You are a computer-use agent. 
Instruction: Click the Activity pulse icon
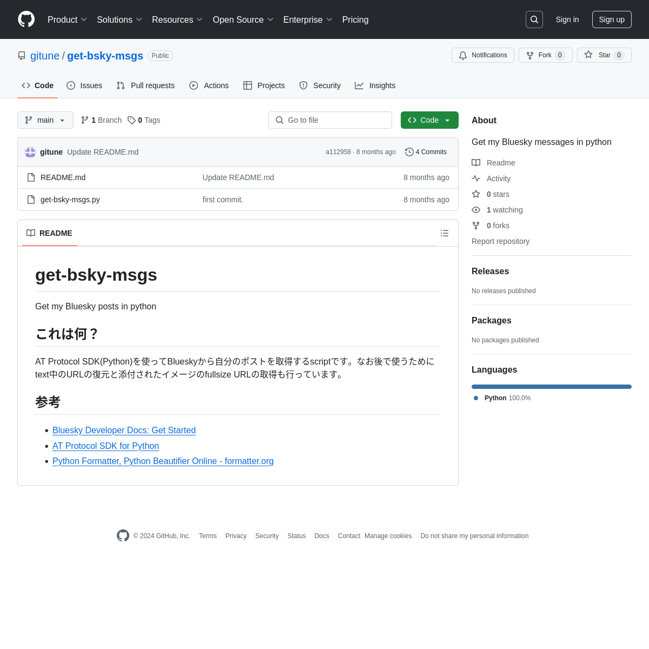476,178
